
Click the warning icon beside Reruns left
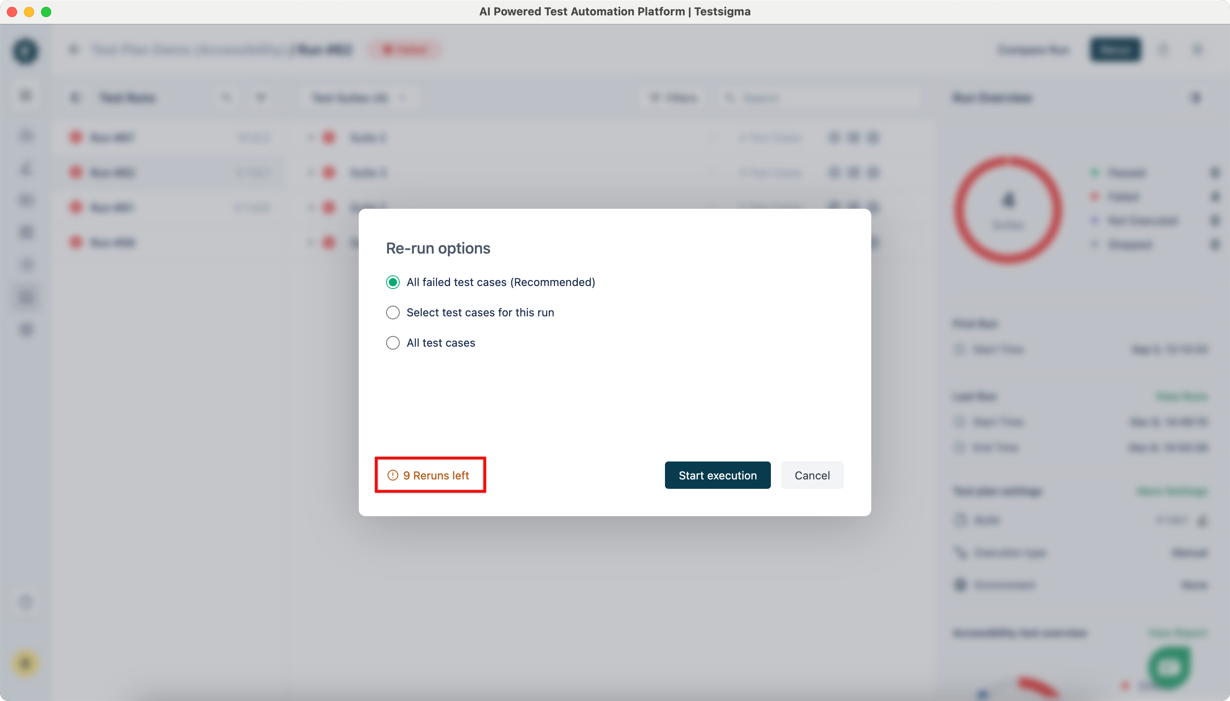[393, 475]
